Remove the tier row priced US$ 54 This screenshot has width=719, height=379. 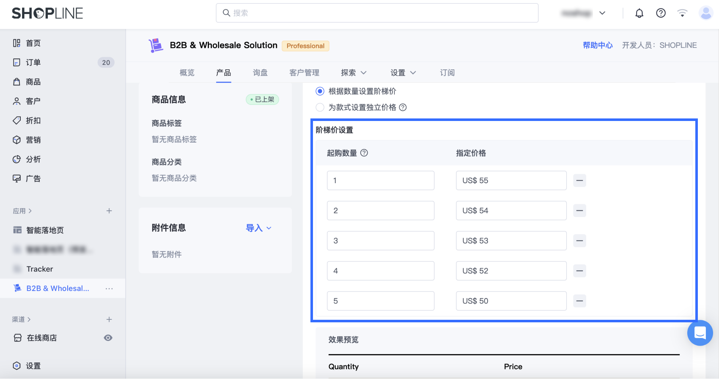[579, 211]
